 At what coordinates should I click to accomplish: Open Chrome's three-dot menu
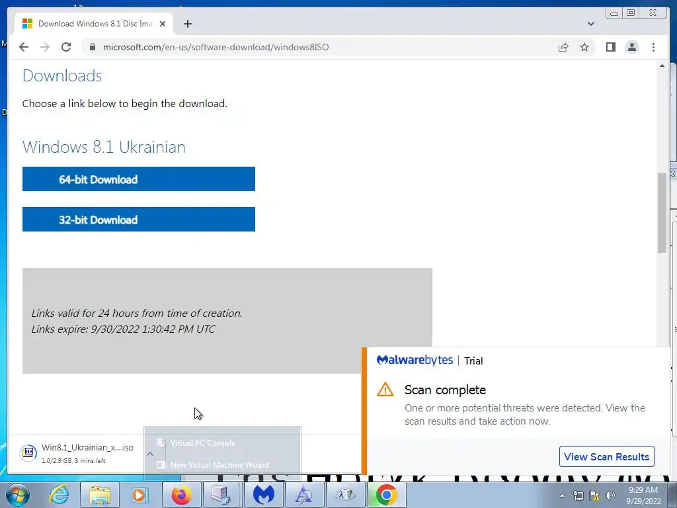click(x=653, y=47)
